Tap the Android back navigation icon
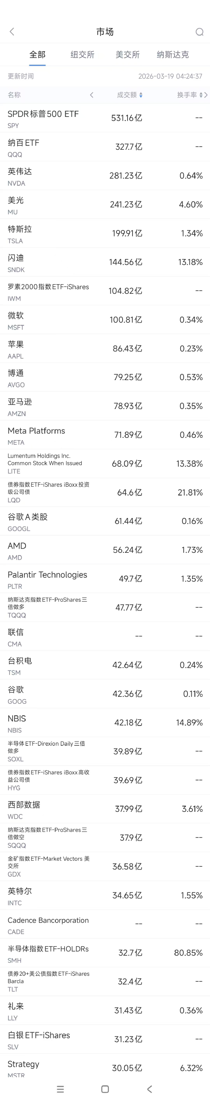The width and height of the screenshot is (210, 1101). [x=149, y=1089]
